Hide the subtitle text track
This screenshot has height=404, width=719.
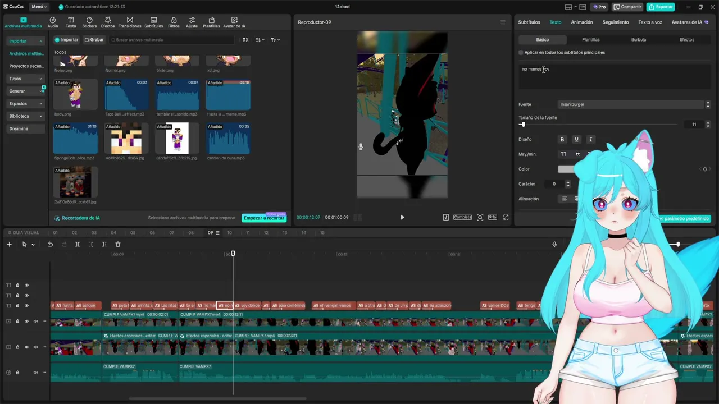(x=26, y=306)
